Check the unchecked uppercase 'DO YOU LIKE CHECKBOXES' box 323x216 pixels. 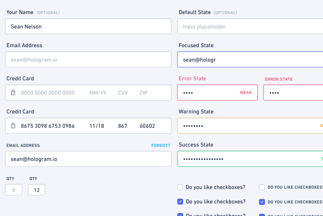262,187
